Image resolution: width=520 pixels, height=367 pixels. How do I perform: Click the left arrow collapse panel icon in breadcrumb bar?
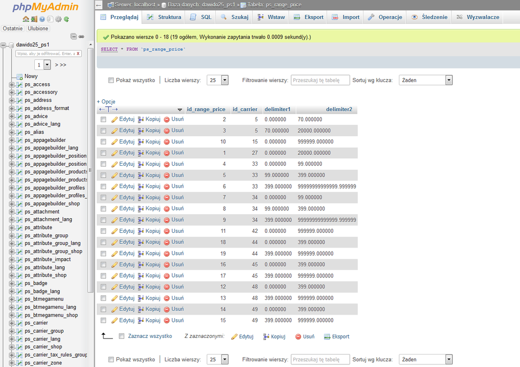pos(98,5)
